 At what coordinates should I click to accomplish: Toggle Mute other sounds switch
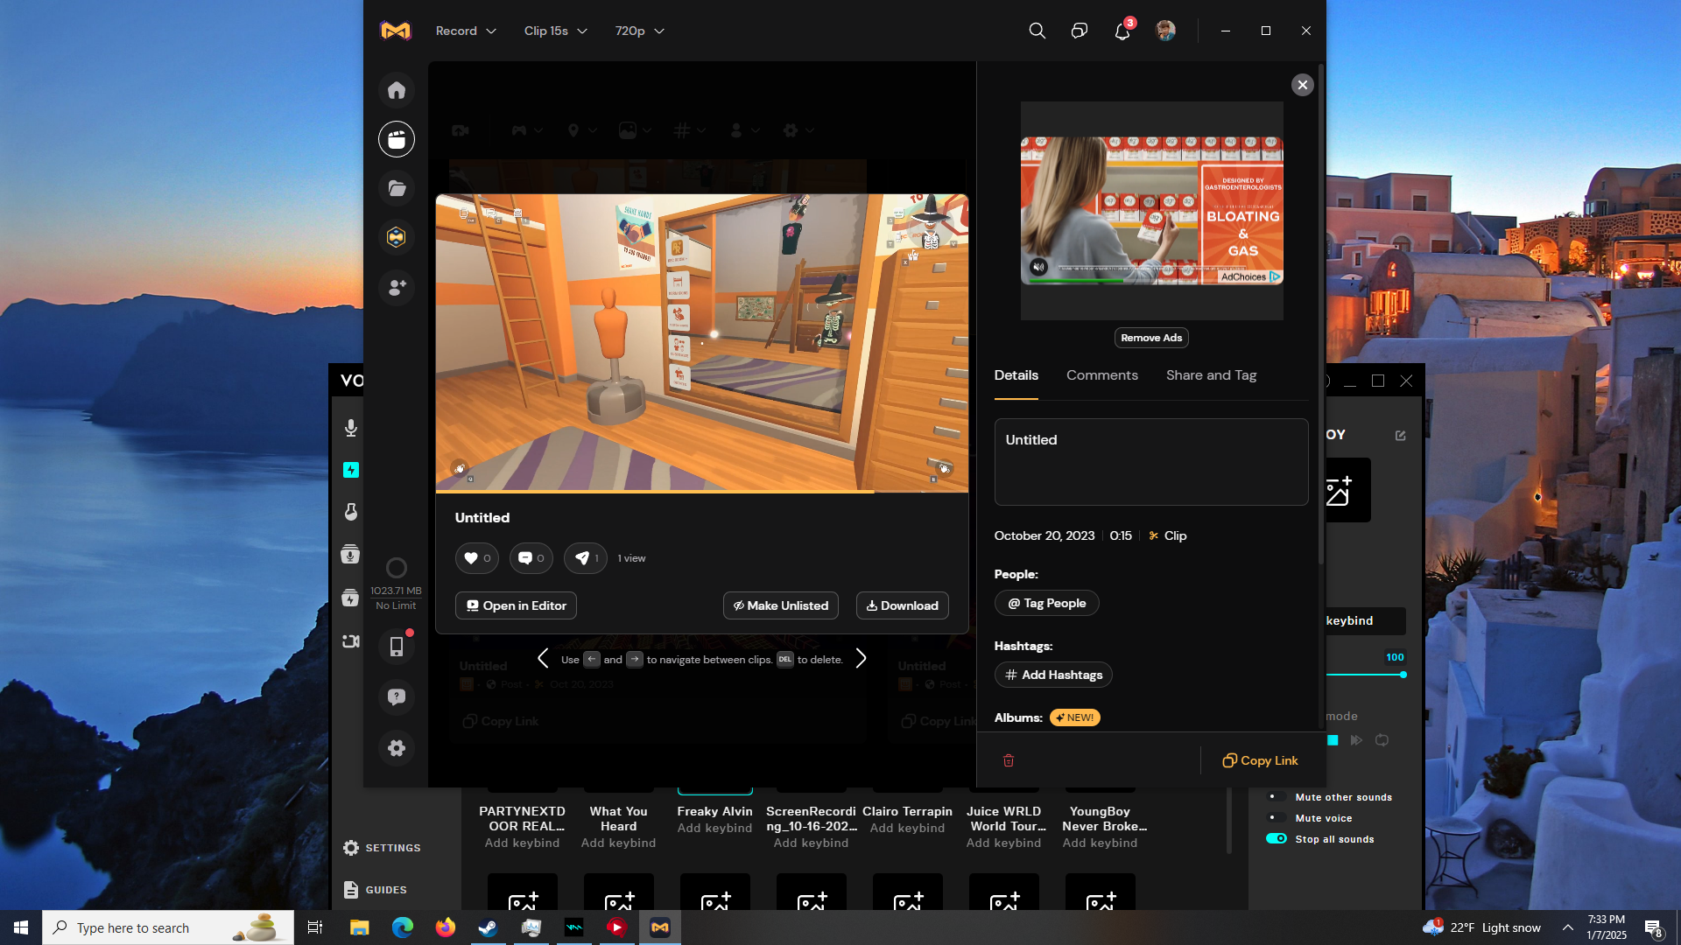(1277, 797)
